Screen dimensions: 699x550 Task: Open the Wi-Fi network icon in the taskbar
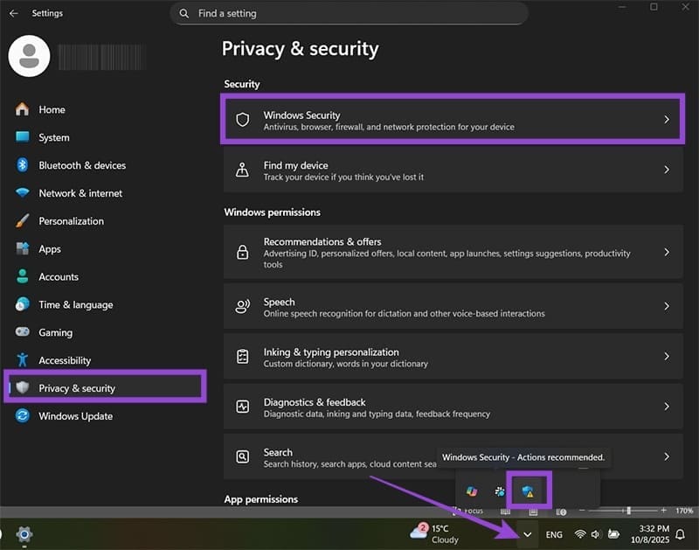[x=579, y=533]
